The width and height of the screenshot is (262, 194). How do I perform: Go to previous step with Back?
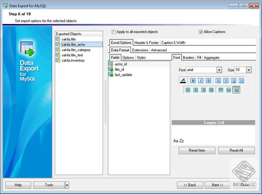(190, 185)
